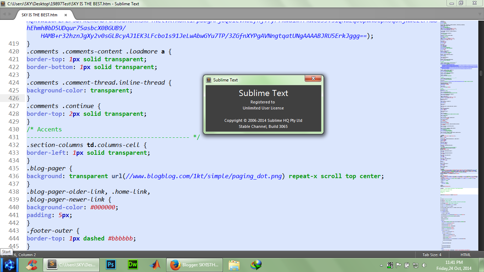Change the HTML syntax in status bar
This screenshot has height=272, width=484.
click(x=466, y=255)
